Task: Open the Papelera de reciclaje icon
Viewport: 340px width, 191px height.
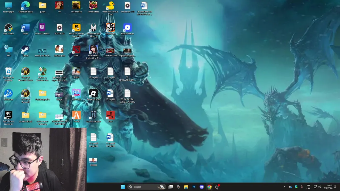Action: click(x=8, y=74)
